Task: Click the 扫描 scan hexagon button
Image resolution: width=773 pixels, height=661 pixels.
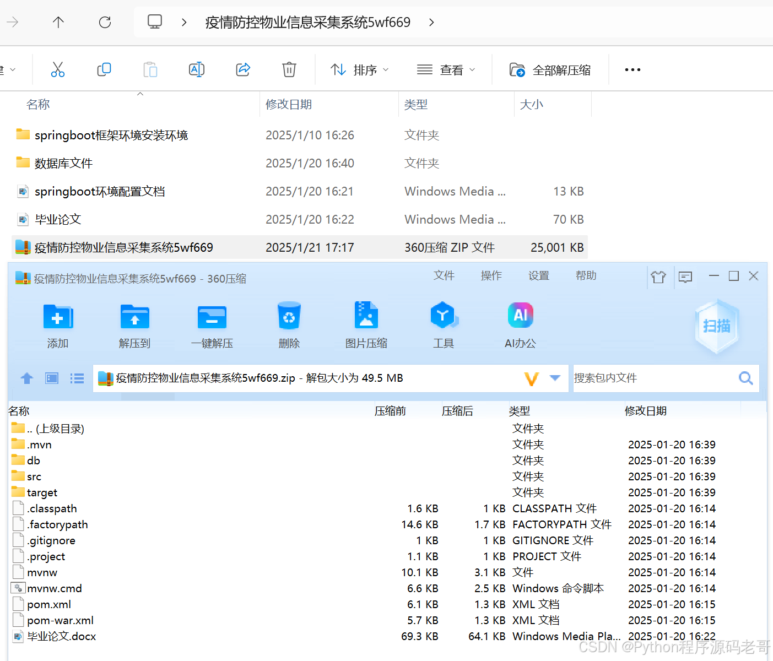Action: (x=717, y=326)
